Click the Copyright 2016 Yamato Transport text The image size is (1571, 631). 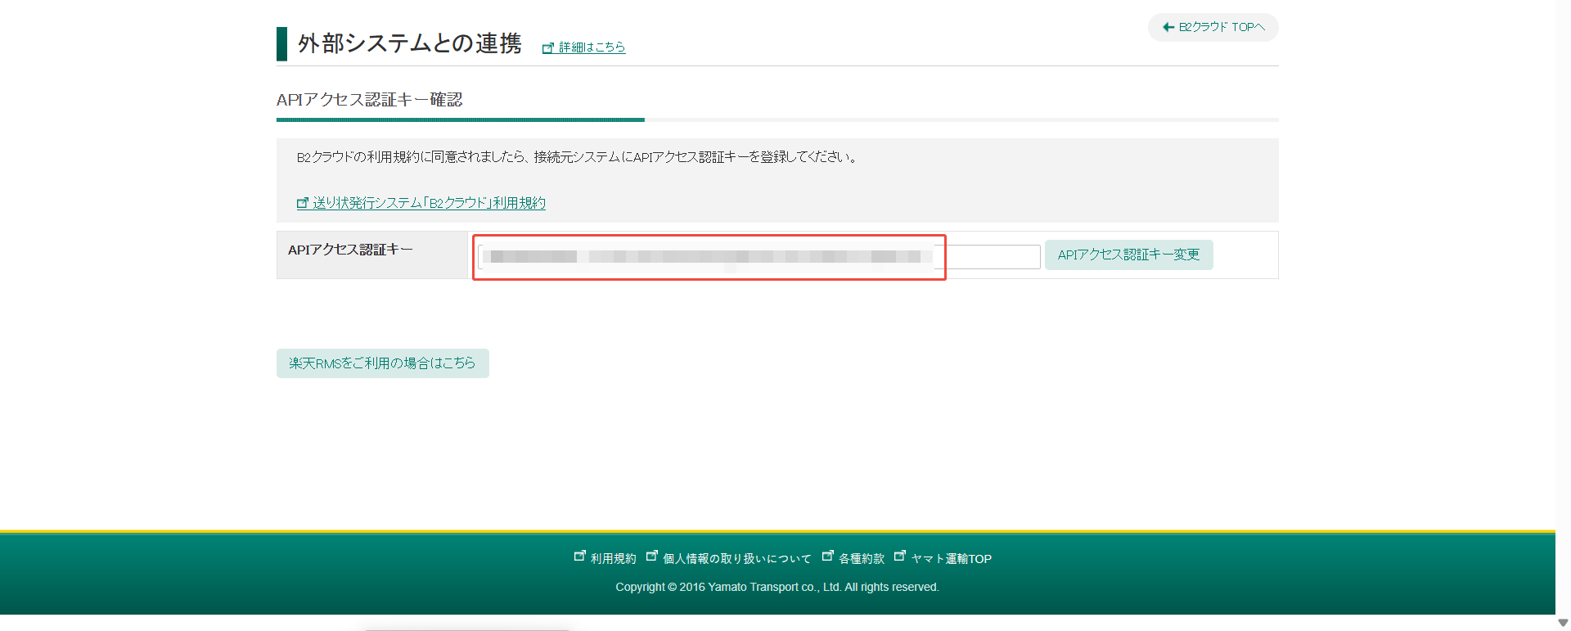777,587
